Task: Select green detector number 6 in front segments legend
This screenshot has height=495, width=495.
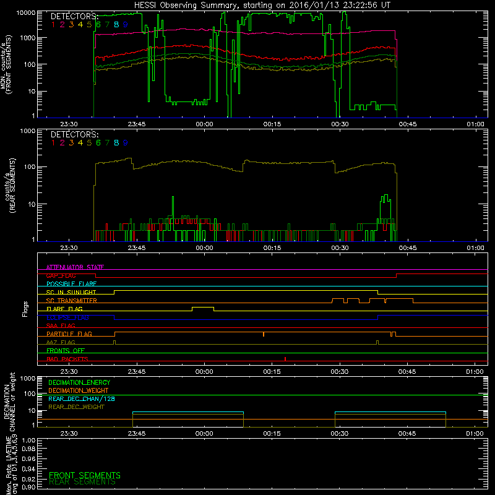Action: (98, 25)
